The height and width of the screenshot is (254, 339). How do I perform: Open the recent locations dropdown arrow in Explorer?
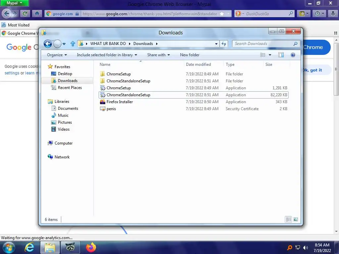coord(64,44)
